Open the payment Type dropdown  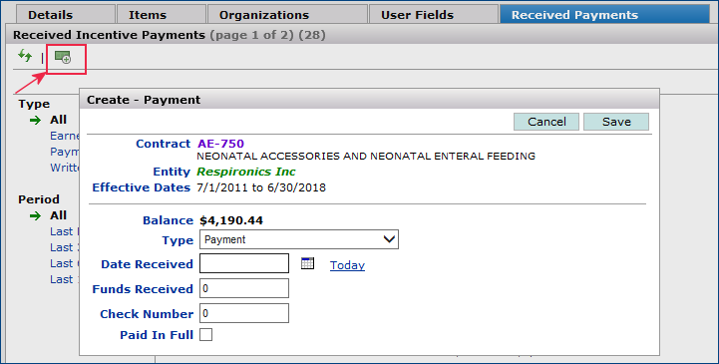coord(299,239)
